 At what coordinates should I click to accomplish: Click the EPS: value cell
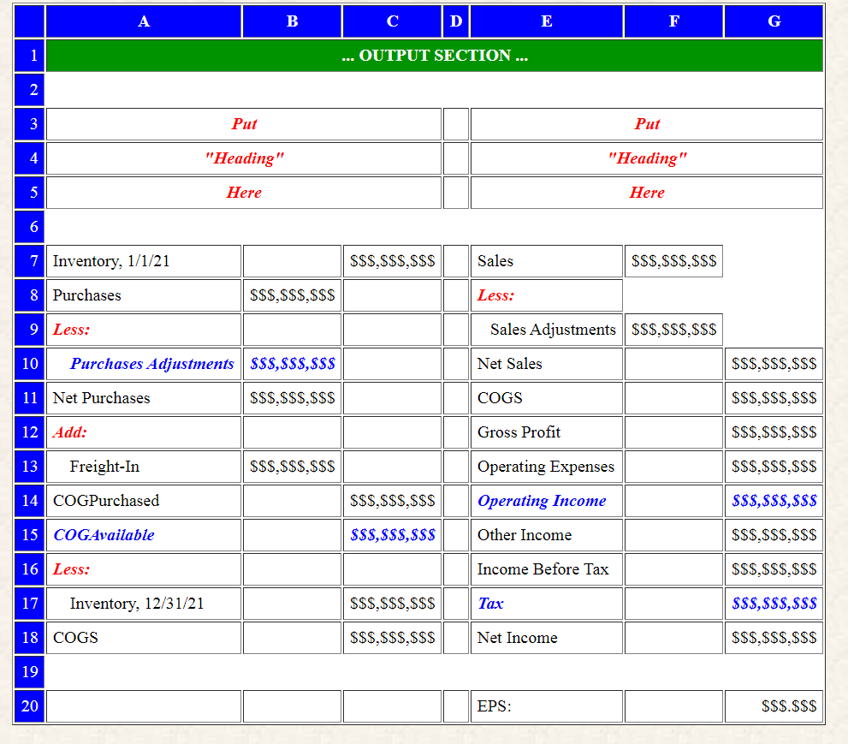pos(773,705)
